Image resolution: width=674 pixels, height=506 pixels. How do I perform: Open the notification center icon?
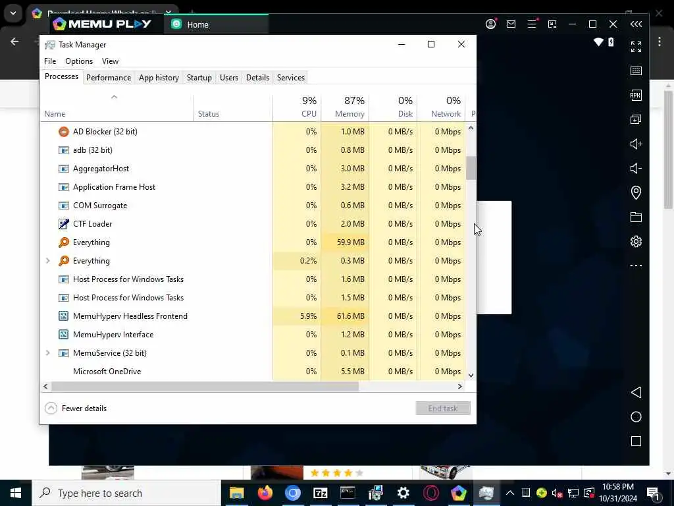(x=653, y=493)
